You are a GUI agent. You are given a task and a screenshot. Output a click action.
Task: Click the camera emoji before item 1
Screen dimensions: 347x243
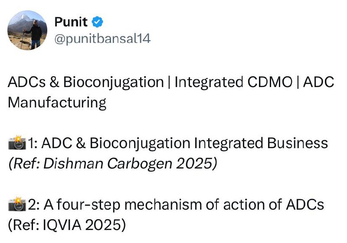pos(17,143)
